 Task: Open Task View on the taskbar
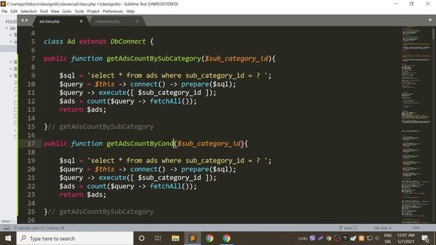tap(158, 238)
